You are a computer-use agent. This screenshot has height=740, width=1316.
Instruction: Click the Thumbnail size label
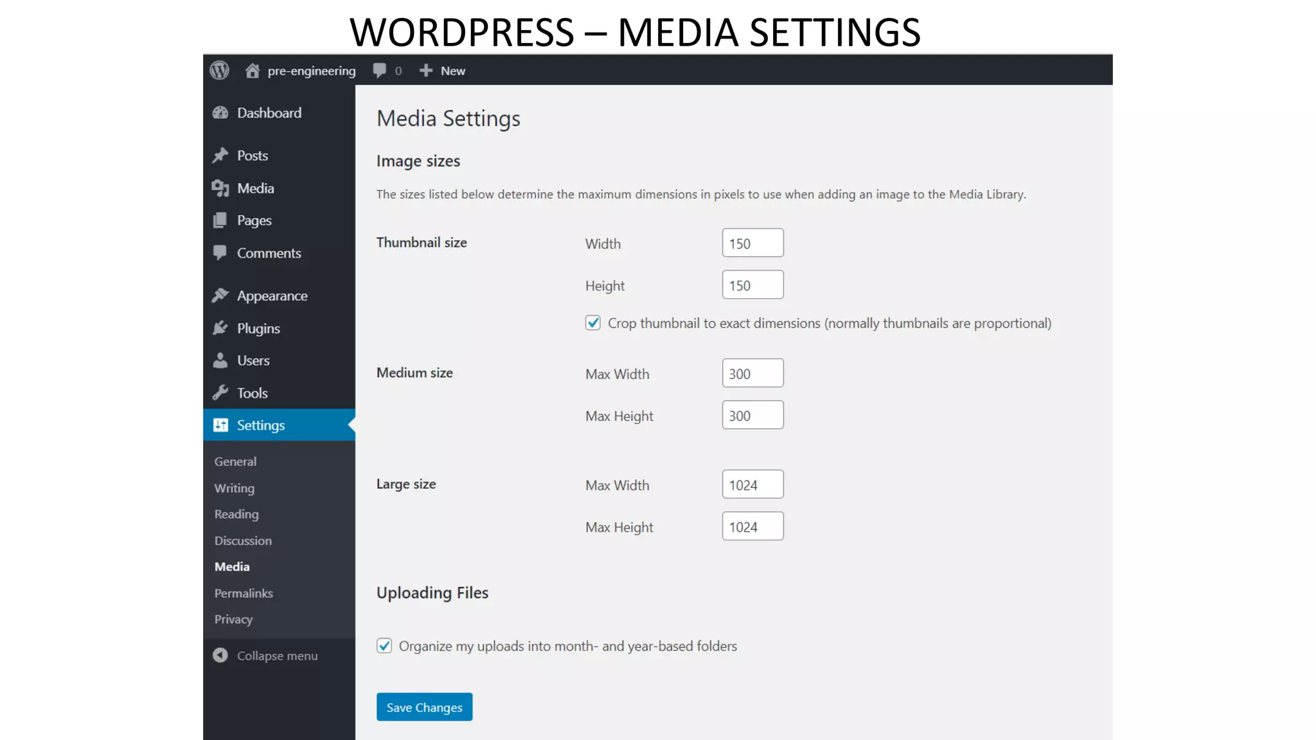point(422,242)
